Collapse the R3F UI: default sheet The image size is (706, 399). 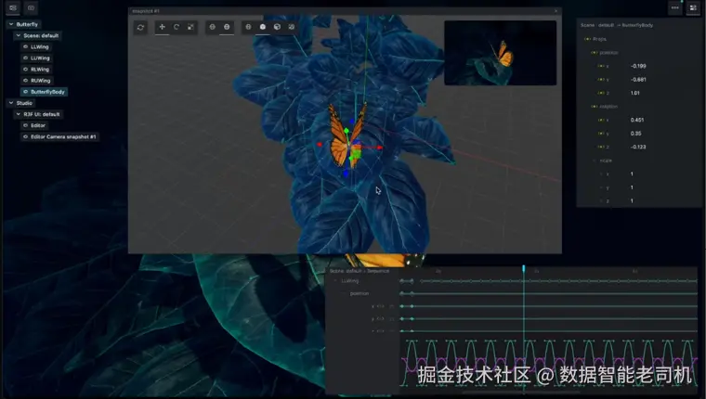[x=19, y=114]
